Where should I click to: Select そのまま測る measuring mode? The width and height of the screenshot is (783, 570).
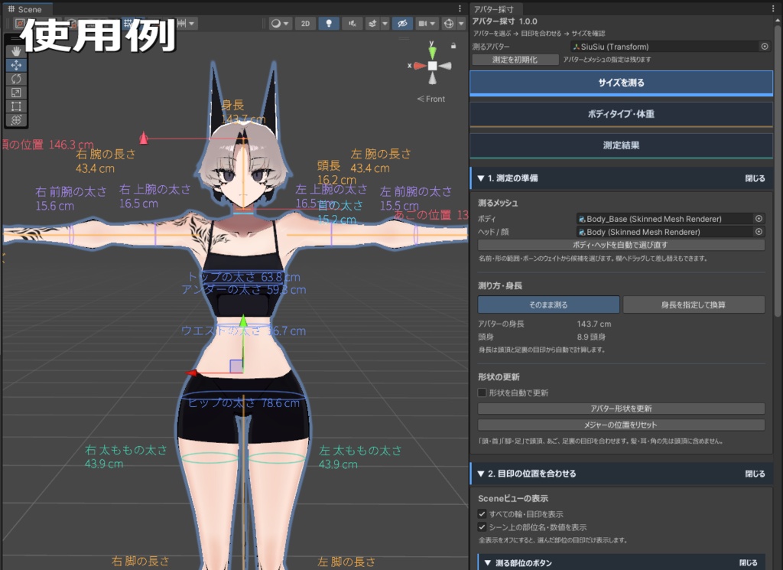tap(548, 305)
